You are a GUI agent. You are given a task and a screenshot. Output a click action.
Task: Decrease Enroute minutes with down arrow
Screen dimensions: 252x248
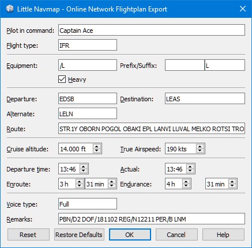pyautogui.click(x=112, y=186)
